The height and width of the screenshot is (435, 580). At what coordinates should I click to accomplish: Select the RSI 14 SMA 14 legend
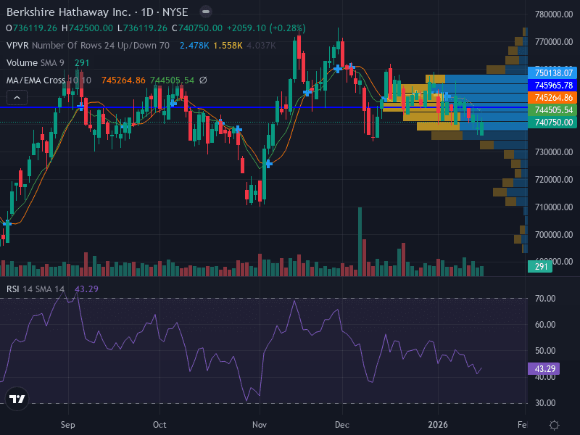pos(35,289)
